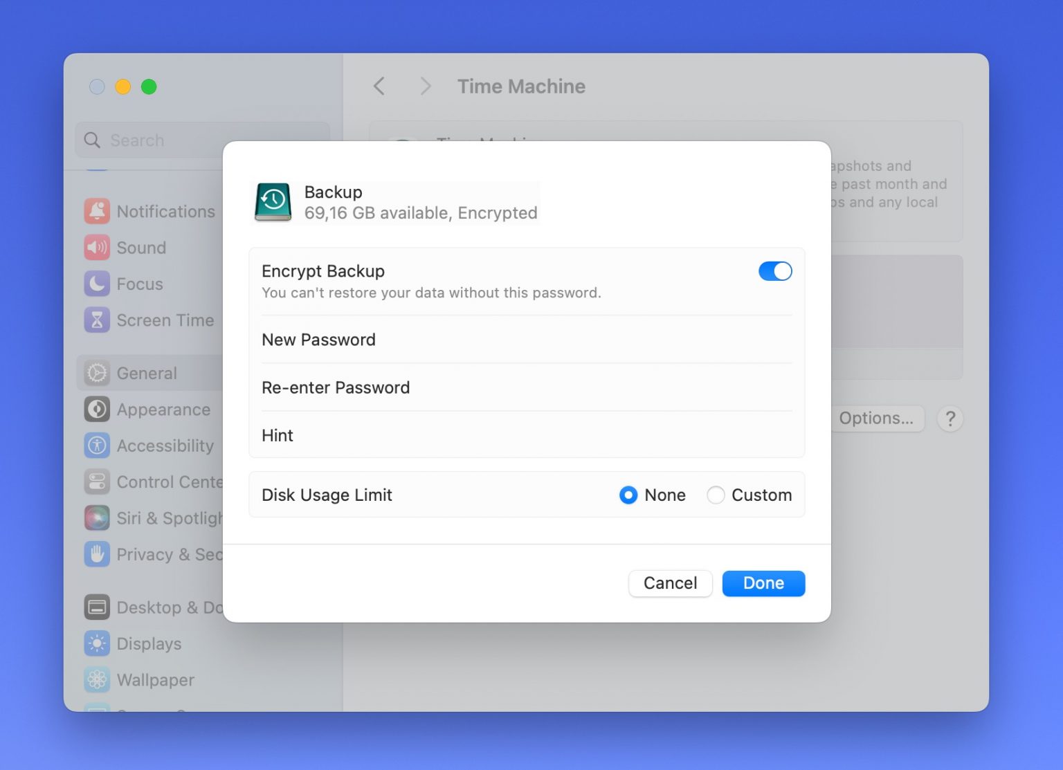Click the Time Machine backup drive icon

click(273, 202)
